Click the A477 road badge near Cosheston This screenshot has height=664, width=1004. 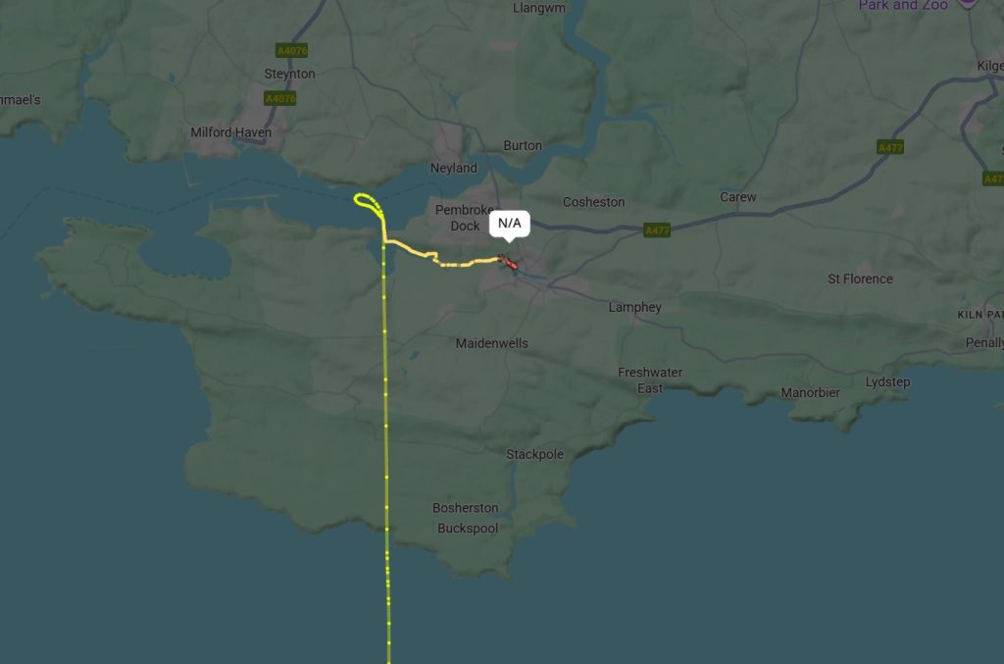(x=657, y=230)
